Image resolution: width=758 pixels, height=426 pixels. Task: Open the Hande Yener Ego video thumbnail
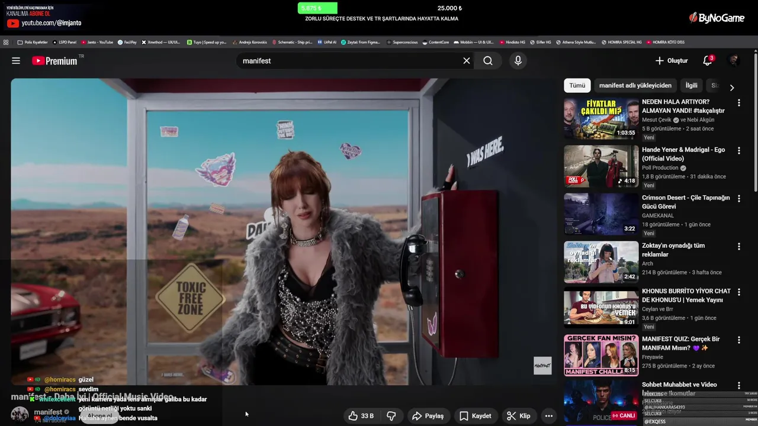click(601, 166)
